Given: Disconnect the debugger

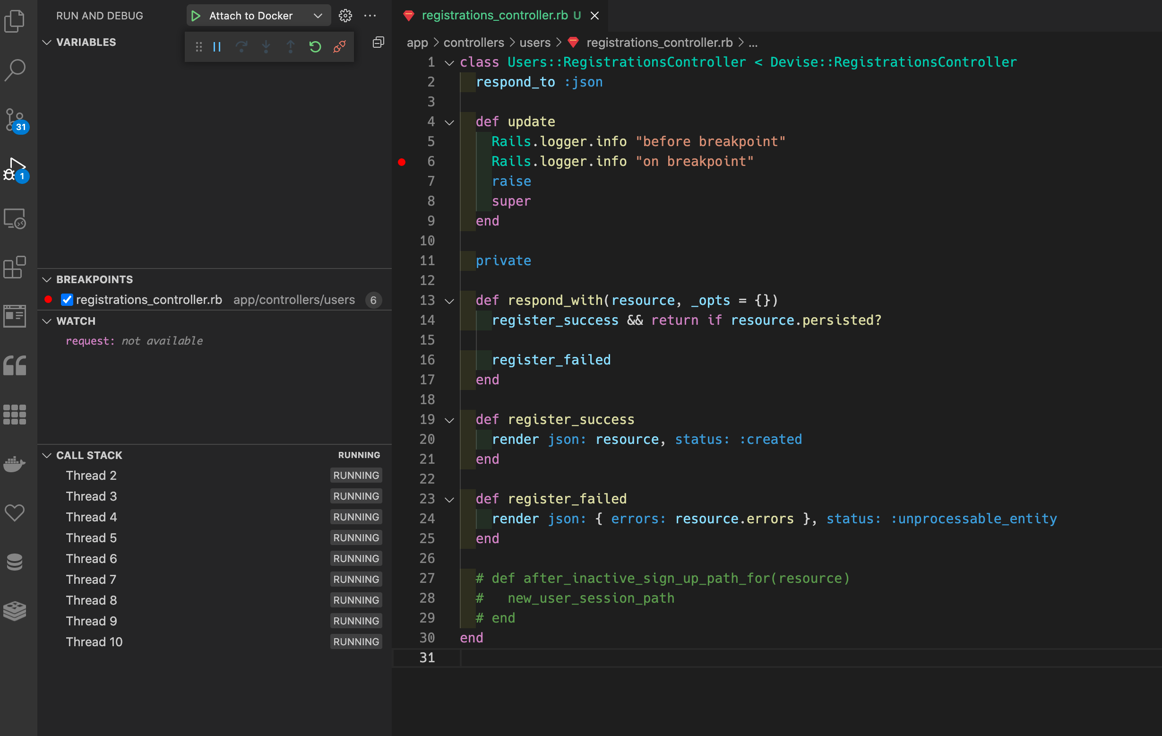Looking at the screenshot, I should 339,46.
